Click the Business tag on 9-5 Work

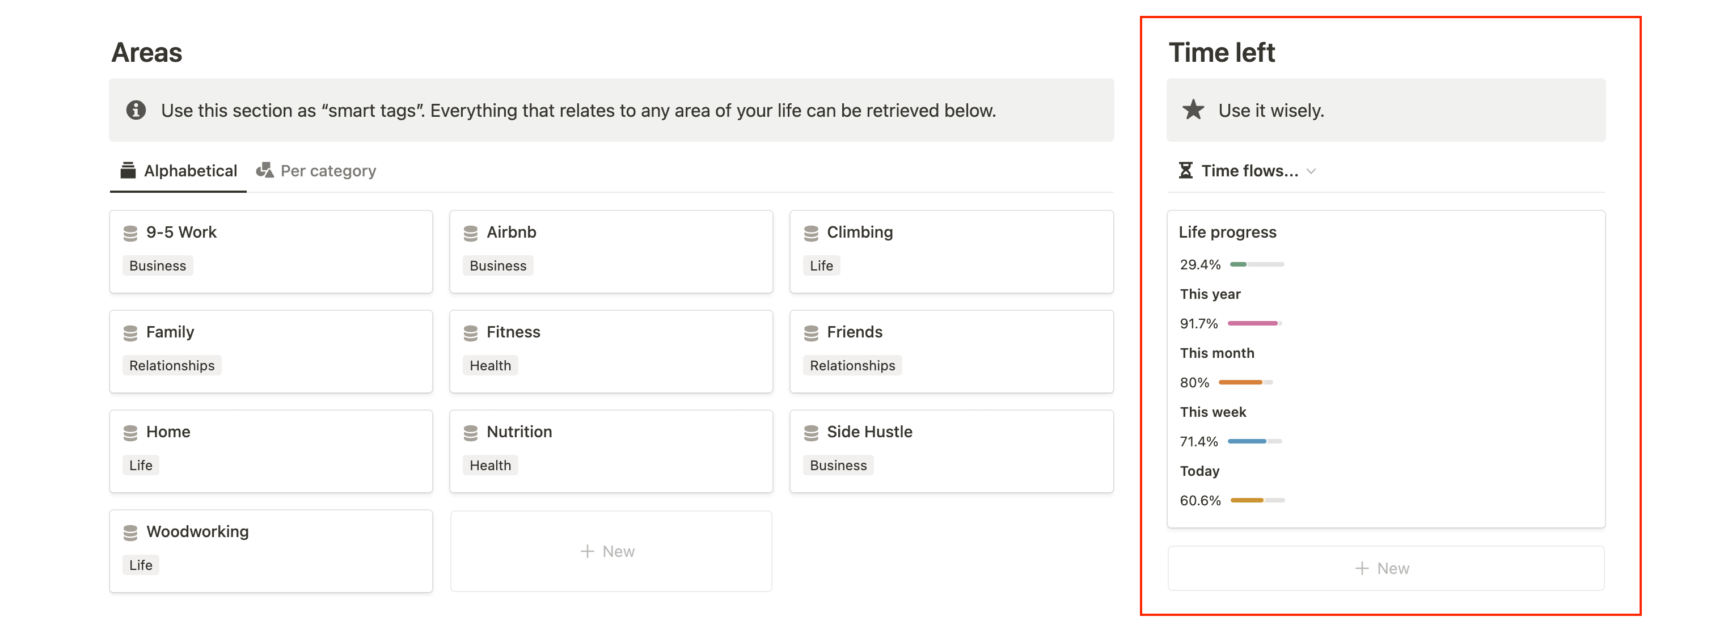[x=158, y=265]
